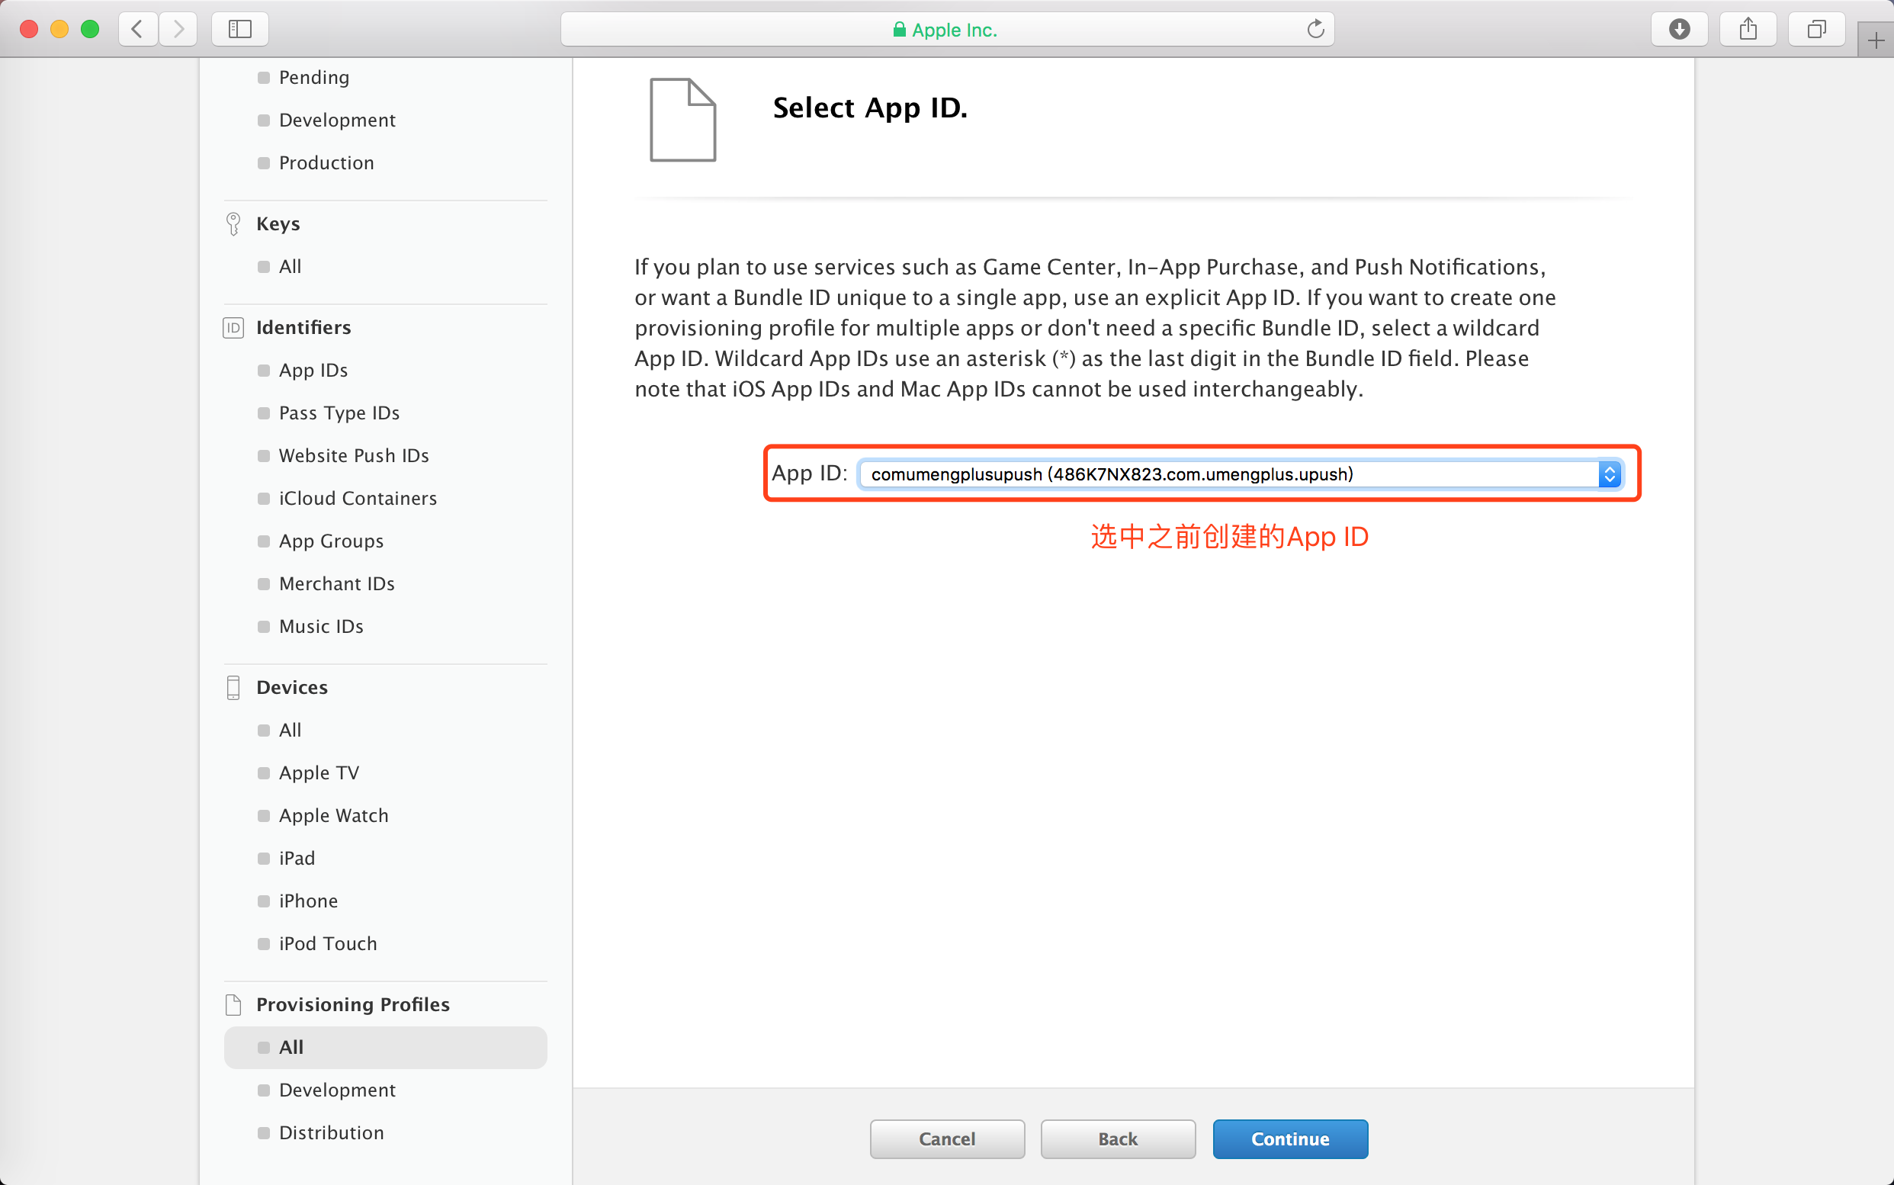Open iCloud Containers in sidebar
The image size is (1894, 1185).
coord(358,499)
